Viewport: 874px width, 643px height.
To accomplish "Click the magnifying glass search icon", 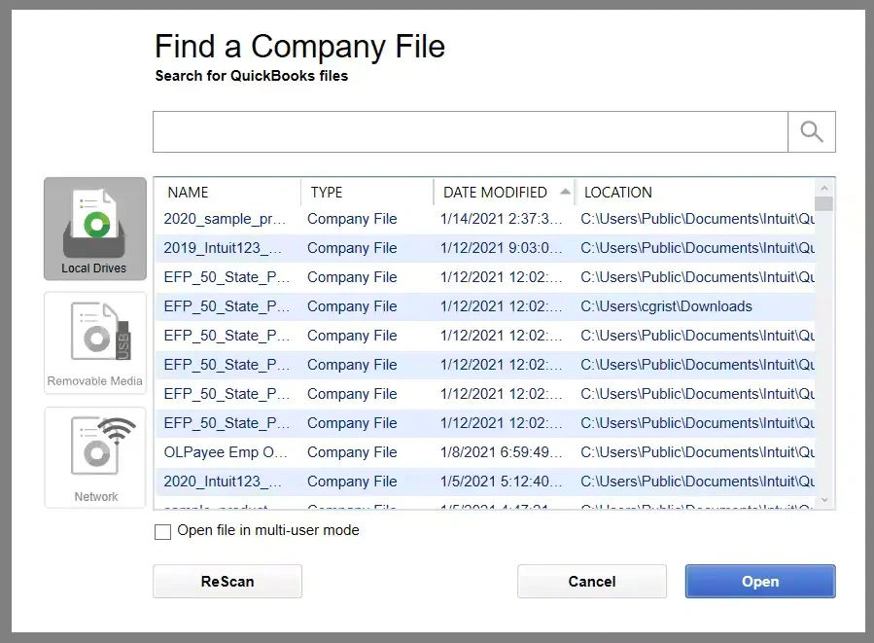I will 811,130.
